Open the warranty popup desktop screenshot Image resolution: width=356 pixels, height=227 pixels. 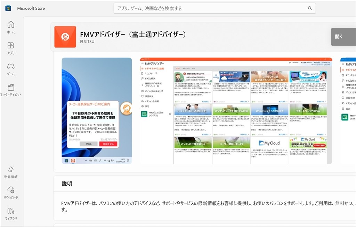(x=97, y=111)
